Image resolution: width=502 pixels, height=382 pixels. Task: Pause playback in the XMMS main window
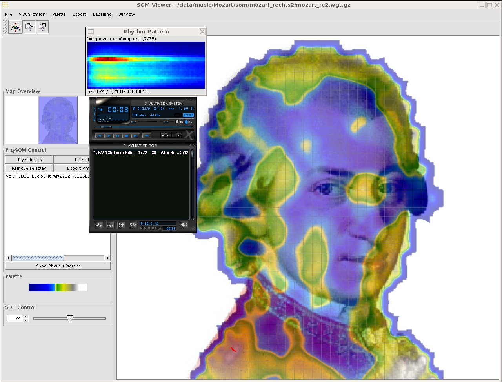click(x=118, y=136)
